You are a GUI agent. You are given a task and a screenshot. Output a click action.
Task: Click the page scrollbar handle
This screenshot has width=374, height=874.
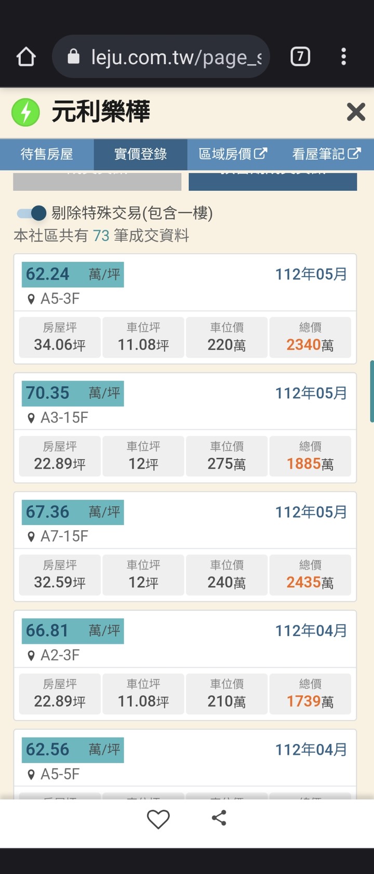point(372,391)
